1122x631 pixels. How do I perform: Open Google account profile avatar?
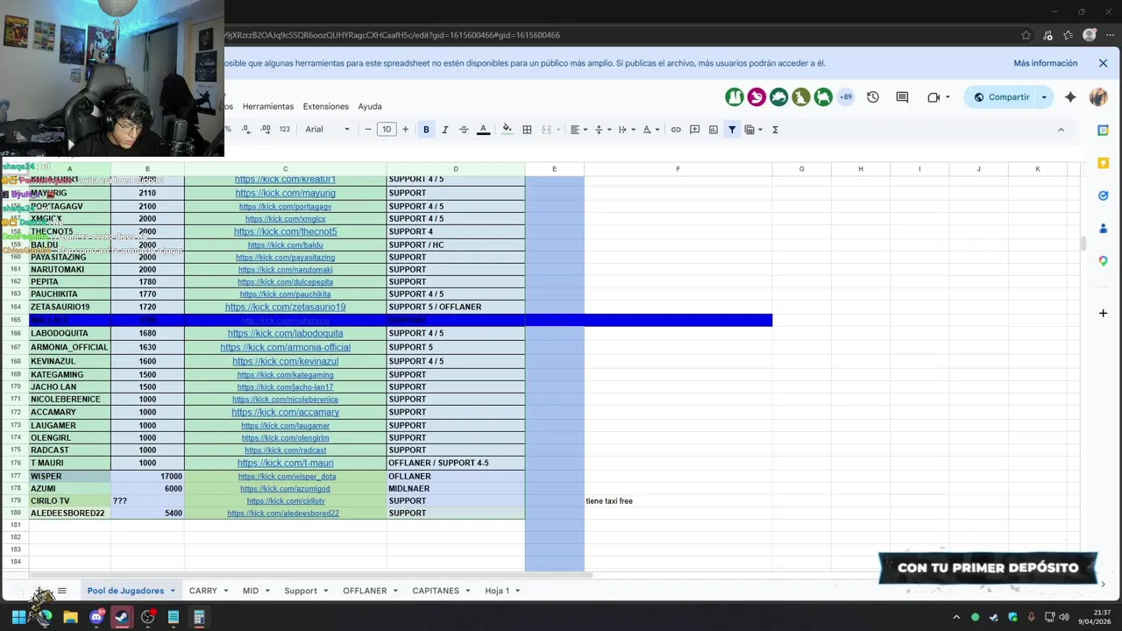pos(1098,97)
